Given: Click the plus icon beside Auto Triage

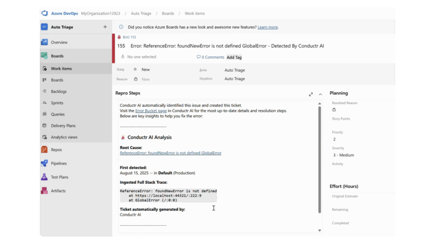Looking at the screenshot, I should 105,27.
